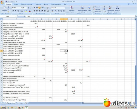Screen dimensions: 137x109
Task: Expand the Name Box dropdown arrow
Action: (x=16, y=16)
